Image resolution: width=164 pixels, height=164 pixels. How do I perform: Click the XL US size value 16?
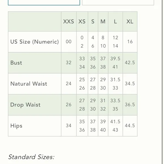click(x=130, y=42)
